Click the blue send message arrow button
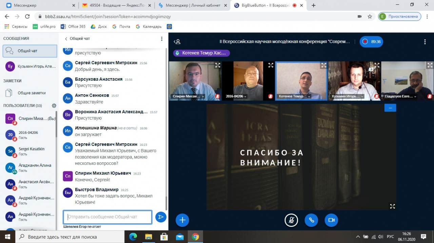The height and width of the screenshot is (243, 434). 161,217
